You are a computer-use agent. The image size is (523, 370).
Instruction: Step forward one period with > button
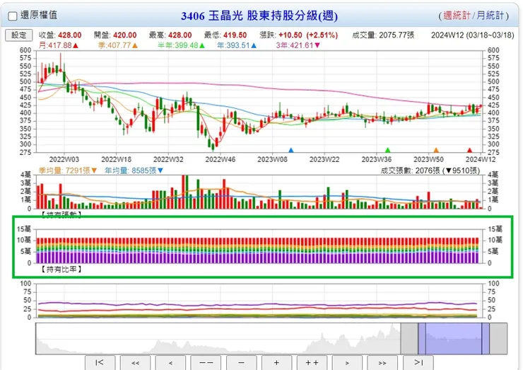347,363
